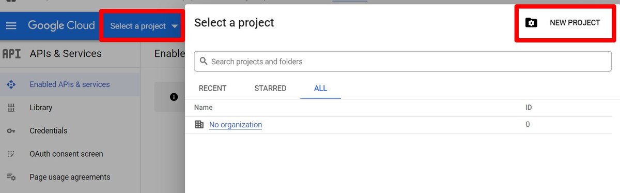Click the Page usage agreements icon

11,177
